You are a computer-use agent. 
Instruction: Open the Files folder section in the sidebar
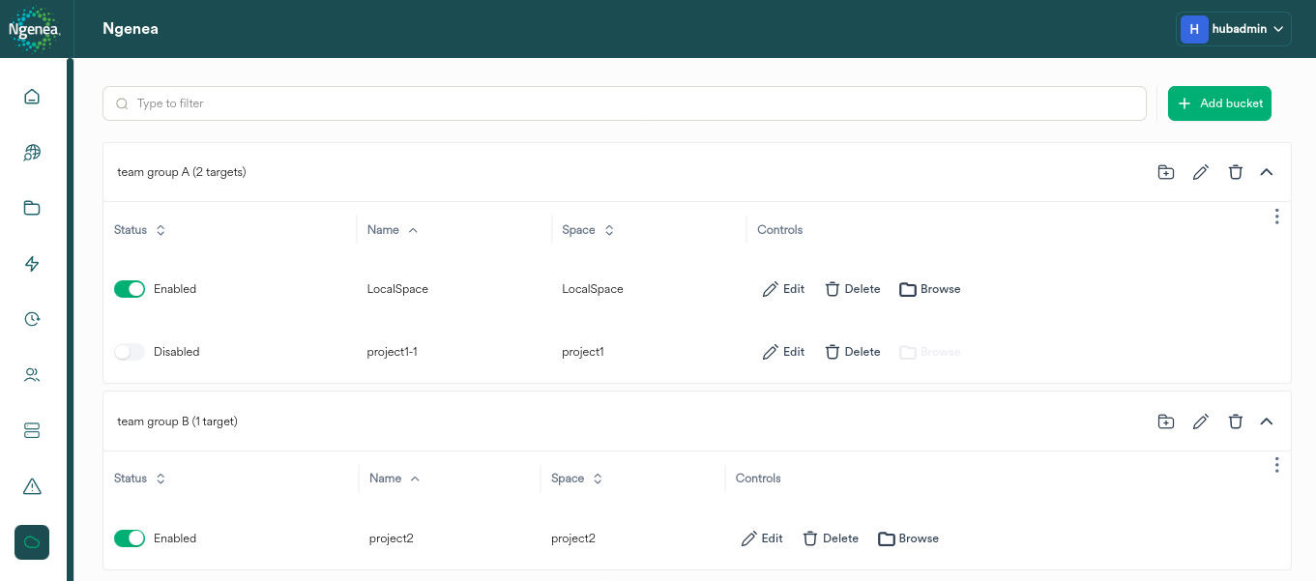point(31,208)
